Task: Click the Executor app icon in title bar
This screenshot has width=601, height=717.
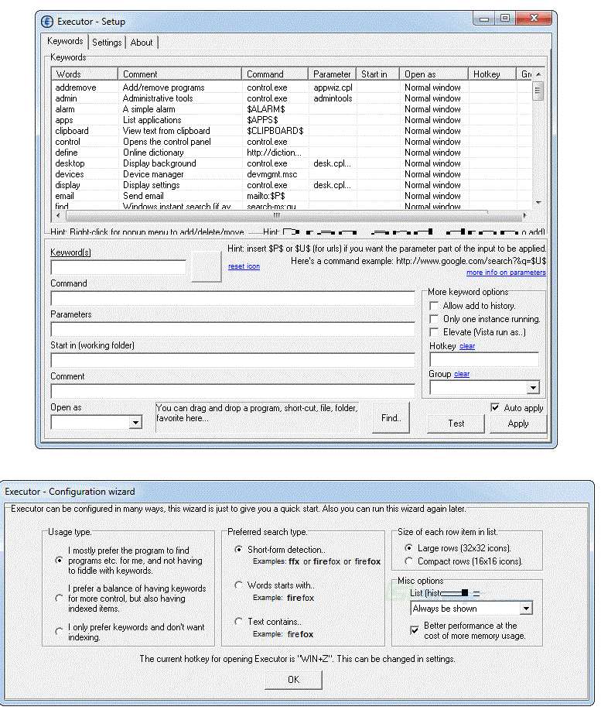Action: [47, 21]
